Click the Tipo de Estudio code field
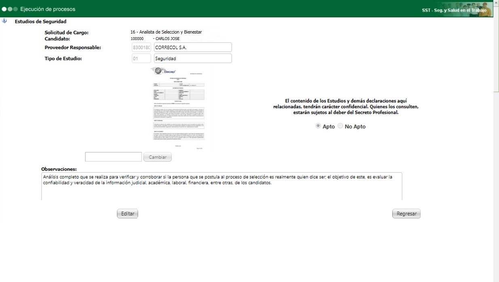Screen dimensions: 499x282 [x=142, y=58]
